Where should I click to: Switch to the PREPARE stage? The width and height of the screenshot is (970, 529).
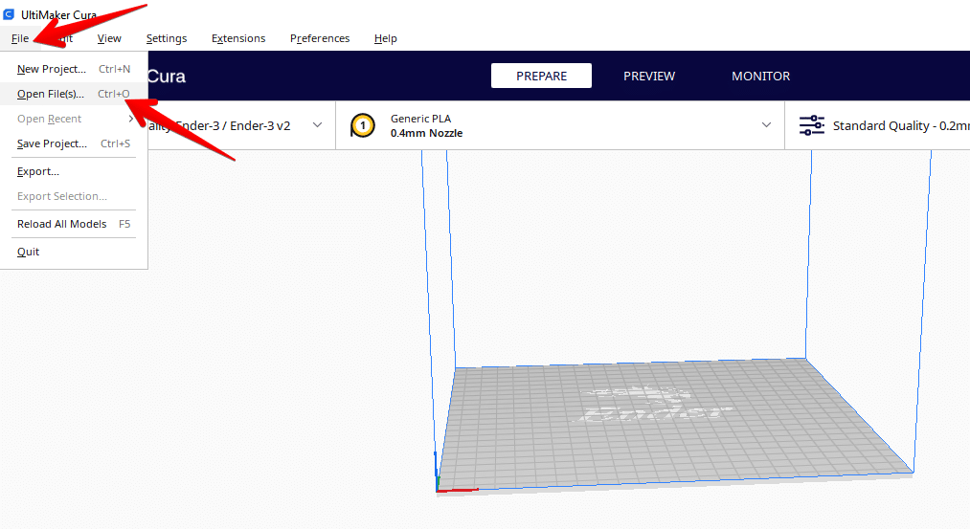click(x=541, y=76)
